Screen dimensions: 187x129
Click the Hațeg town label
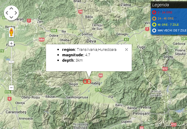click(x=95, y=83)
